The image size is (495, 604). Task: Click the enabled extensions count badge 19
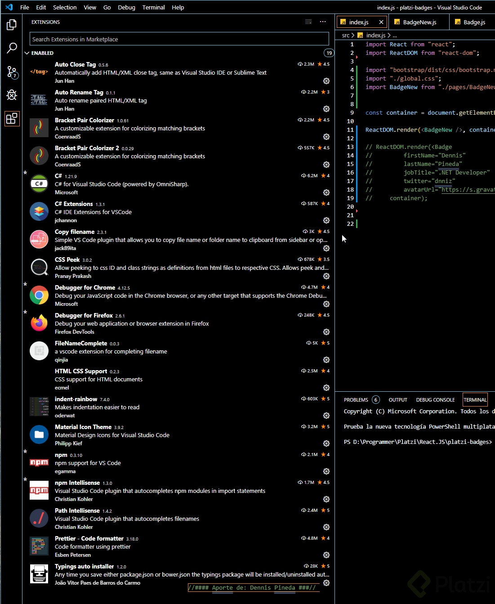point(329,53)
